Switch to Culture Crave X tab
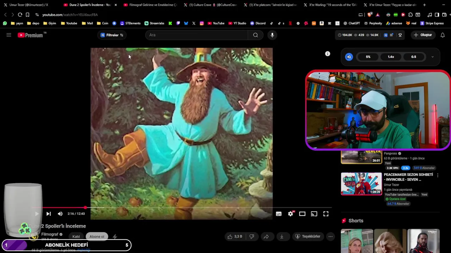 tap(210, 5)
